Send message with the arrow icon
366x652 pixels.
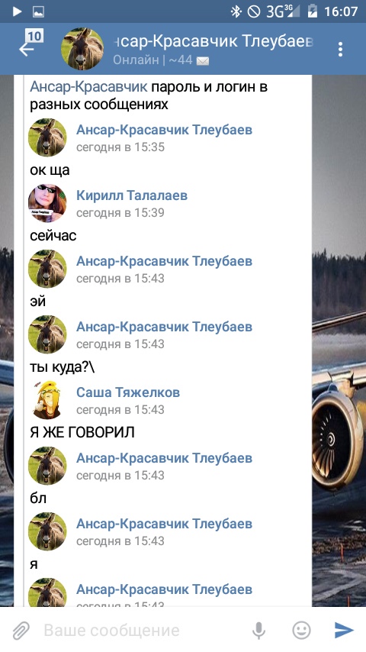[344, 631]
